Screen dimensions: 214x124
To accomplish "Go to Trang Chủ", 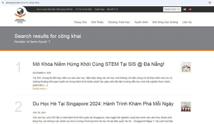I will pos(80,22).
